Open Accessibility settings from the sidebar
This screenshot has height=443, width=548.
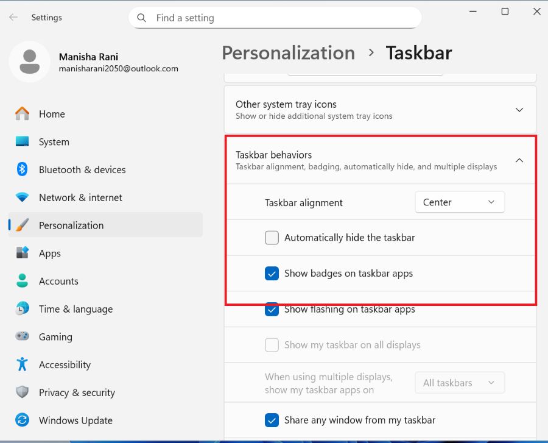[65, 364]
